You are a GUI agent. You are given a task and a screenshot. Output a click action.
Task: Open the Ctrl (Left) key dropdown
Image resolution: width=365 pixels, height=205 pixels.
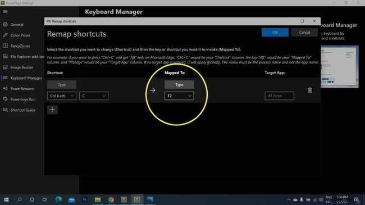pyautogui.click(x=62, y=95)
